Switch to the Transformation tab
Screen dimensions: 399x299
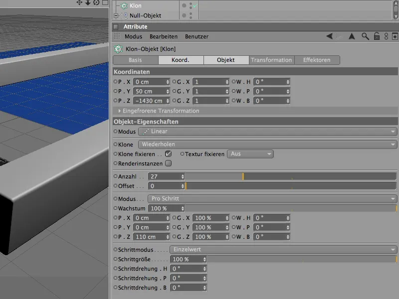click(271, 60)
